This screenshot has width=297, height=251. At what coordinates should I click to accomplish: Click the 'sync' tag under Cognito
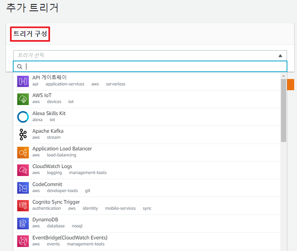click(x=147, y=208)
